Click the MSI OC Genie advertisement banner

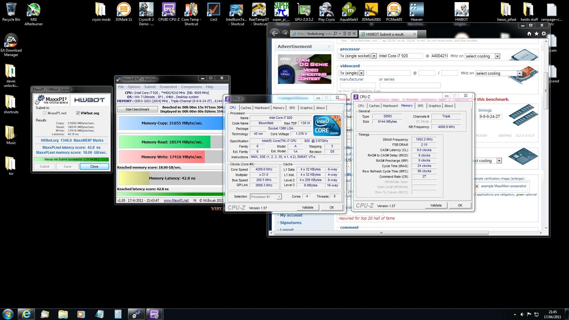(x=305, y=69)
